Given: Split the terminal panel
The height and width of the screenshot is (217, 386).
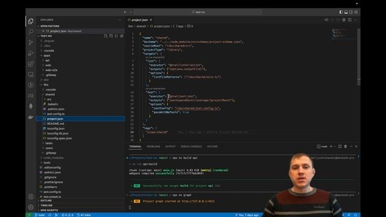Looking at the screenshot, I should coord(340,146).
